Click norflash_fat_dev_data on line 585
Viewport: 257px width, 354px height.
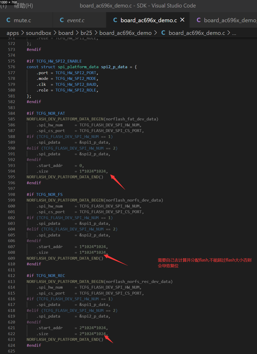click(x=131, y=119)
